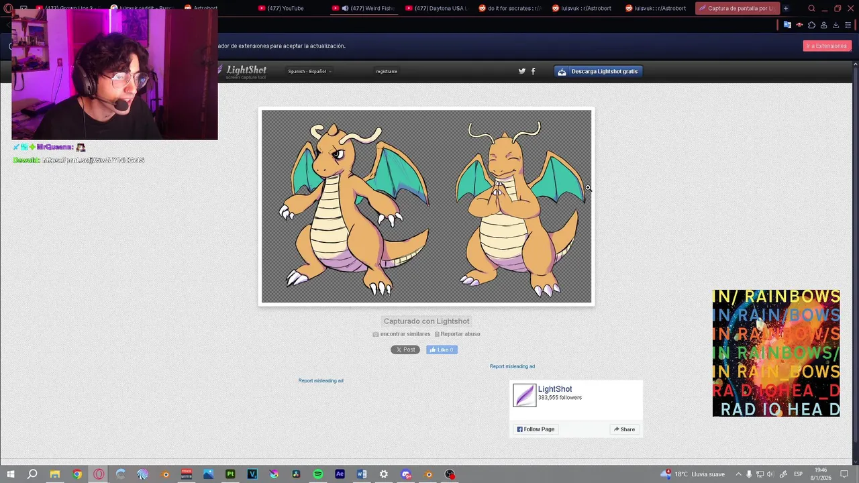The width and height of the screenshot is (859, 483).
Task: Click the browser tab search magnifier icon
Action: [x=811, y=9]
